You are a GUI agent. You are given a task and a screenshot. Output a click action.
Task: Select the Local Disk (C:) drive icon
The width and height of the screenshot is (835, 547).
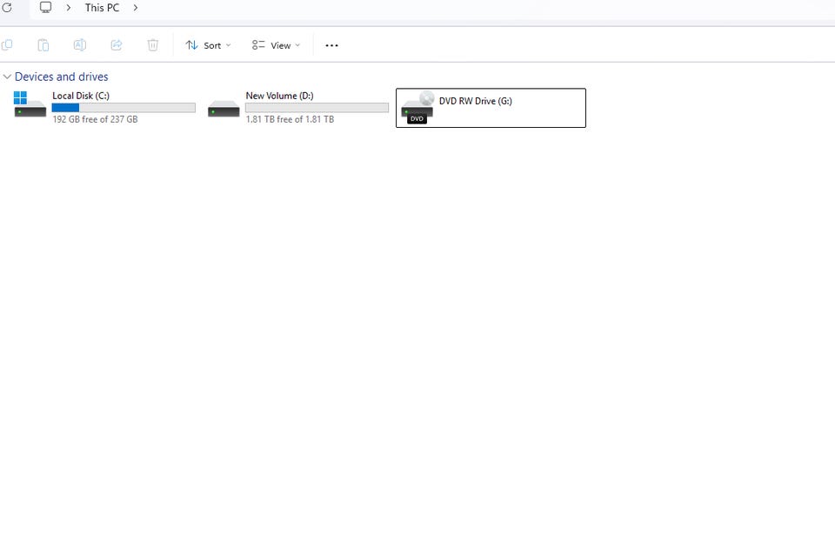(30, 103)
